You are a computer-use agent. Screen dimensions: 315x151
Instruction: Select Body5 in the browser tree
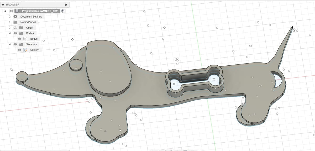[34, 39]
